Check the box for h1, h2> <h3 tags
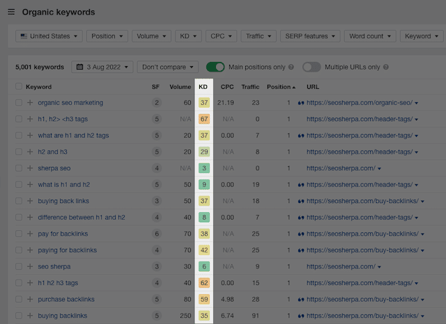 click(19, 119)
